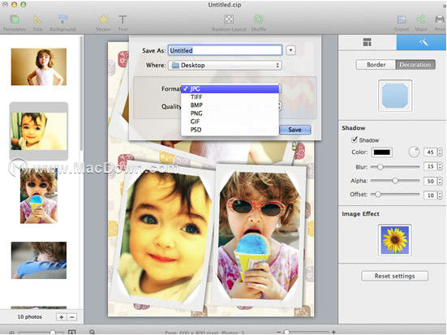Apply Random Layout from toolbar
Viewport: 447px width, 335px height.
[x=230, y=19]
